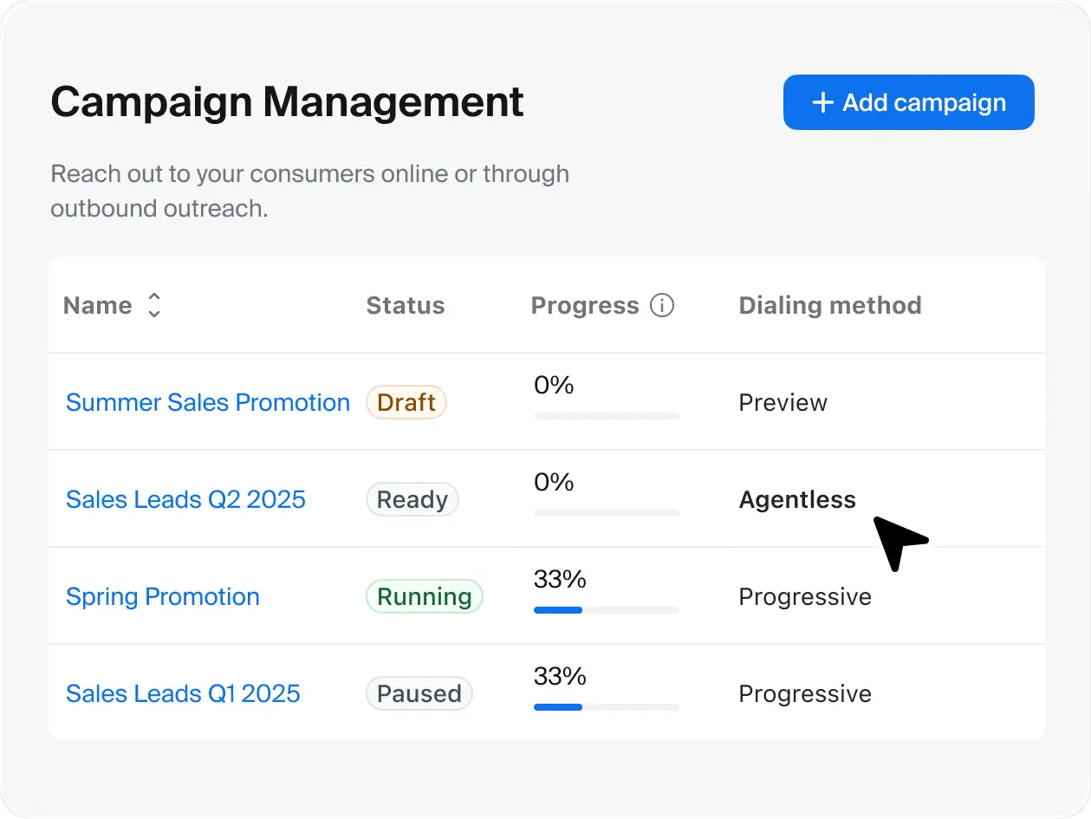1091x819 pixels.
Task: Open the Summer Sales Promotion campaign
Action: point(208,402)
